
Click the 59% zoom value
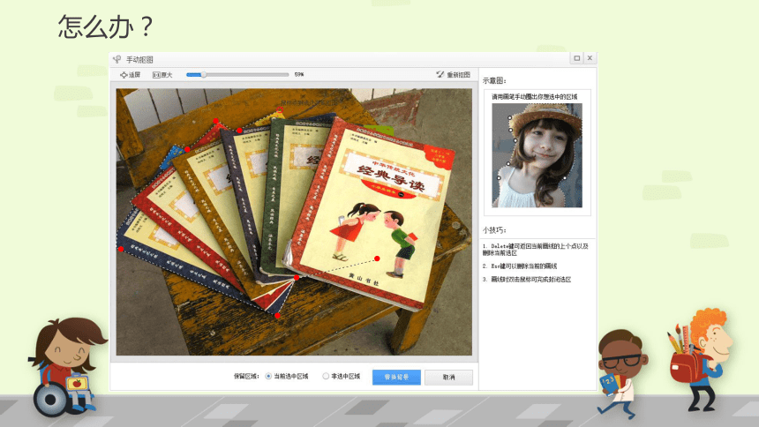(299, 75)
